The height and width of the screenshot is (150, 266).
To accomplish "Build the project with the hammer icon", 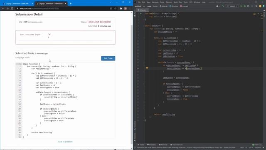I will pos(223,6).
